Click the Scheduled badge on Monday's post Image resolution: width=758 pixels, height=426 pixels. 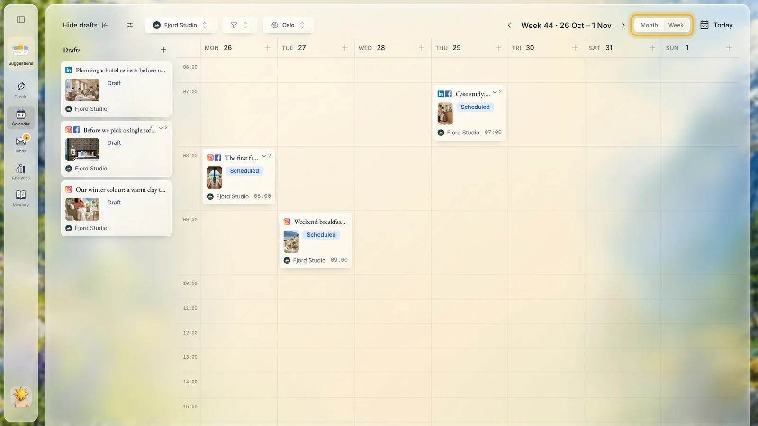coord(244,171)
